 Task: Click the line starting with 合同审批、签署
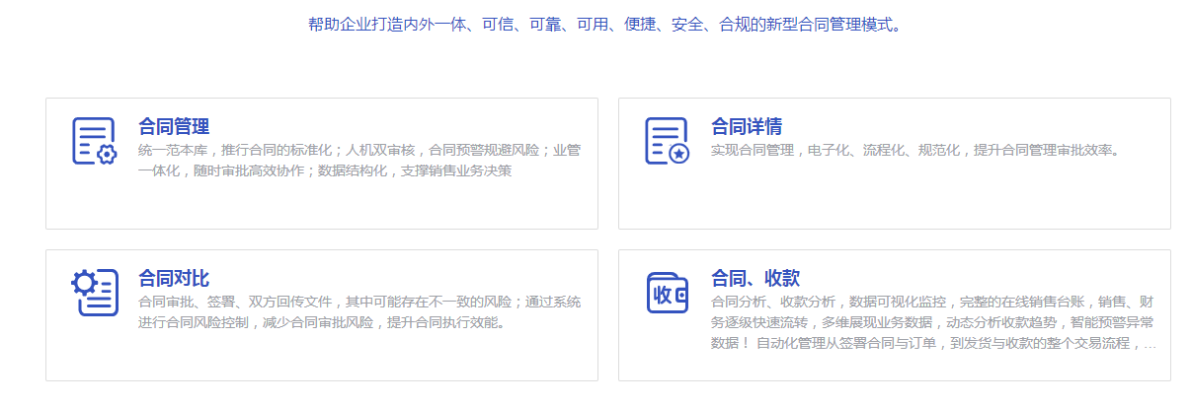358,303
